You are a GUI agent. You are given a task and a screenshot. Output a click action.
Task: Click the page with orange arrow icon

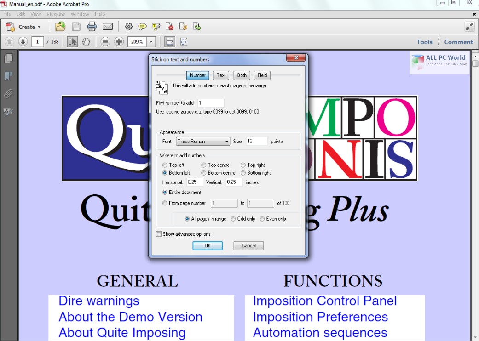183,27
